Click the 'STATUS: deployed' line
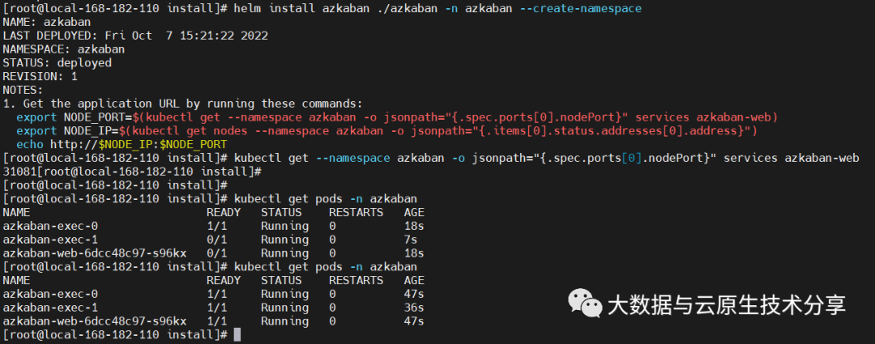This screenshot has width=875, height=344. tap(57, 62)
